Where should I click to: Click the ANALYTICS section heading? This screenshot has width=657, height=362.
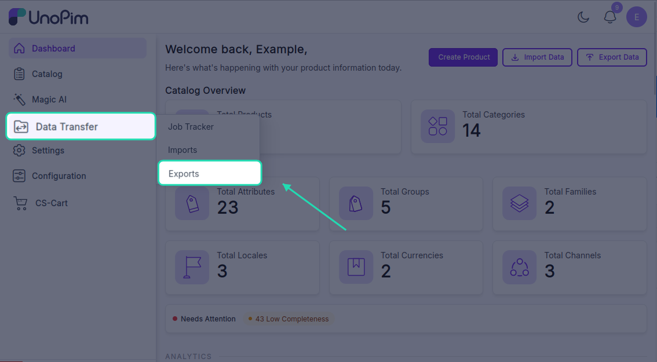[188, 356]
